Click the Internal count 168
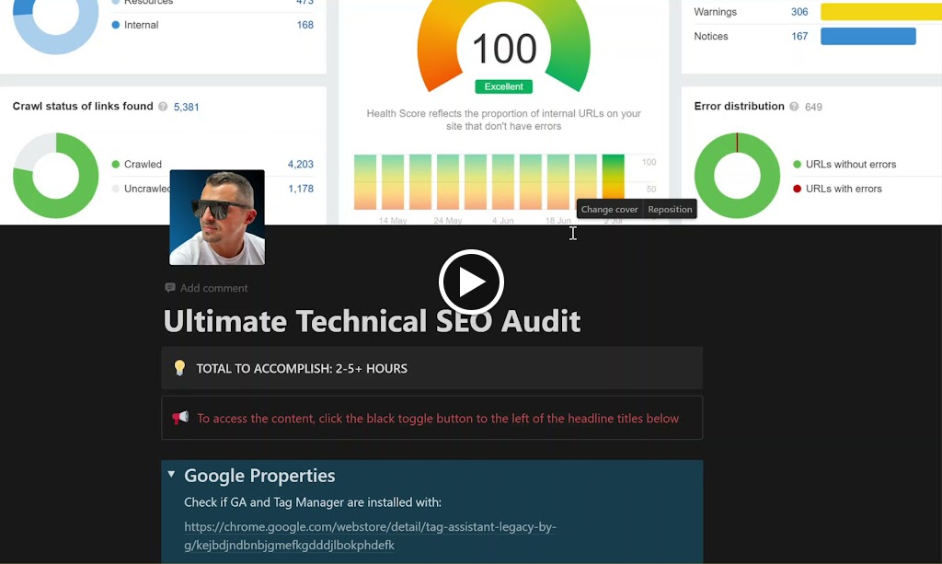Viewport: 942px width, 564px height. (305, 25)
